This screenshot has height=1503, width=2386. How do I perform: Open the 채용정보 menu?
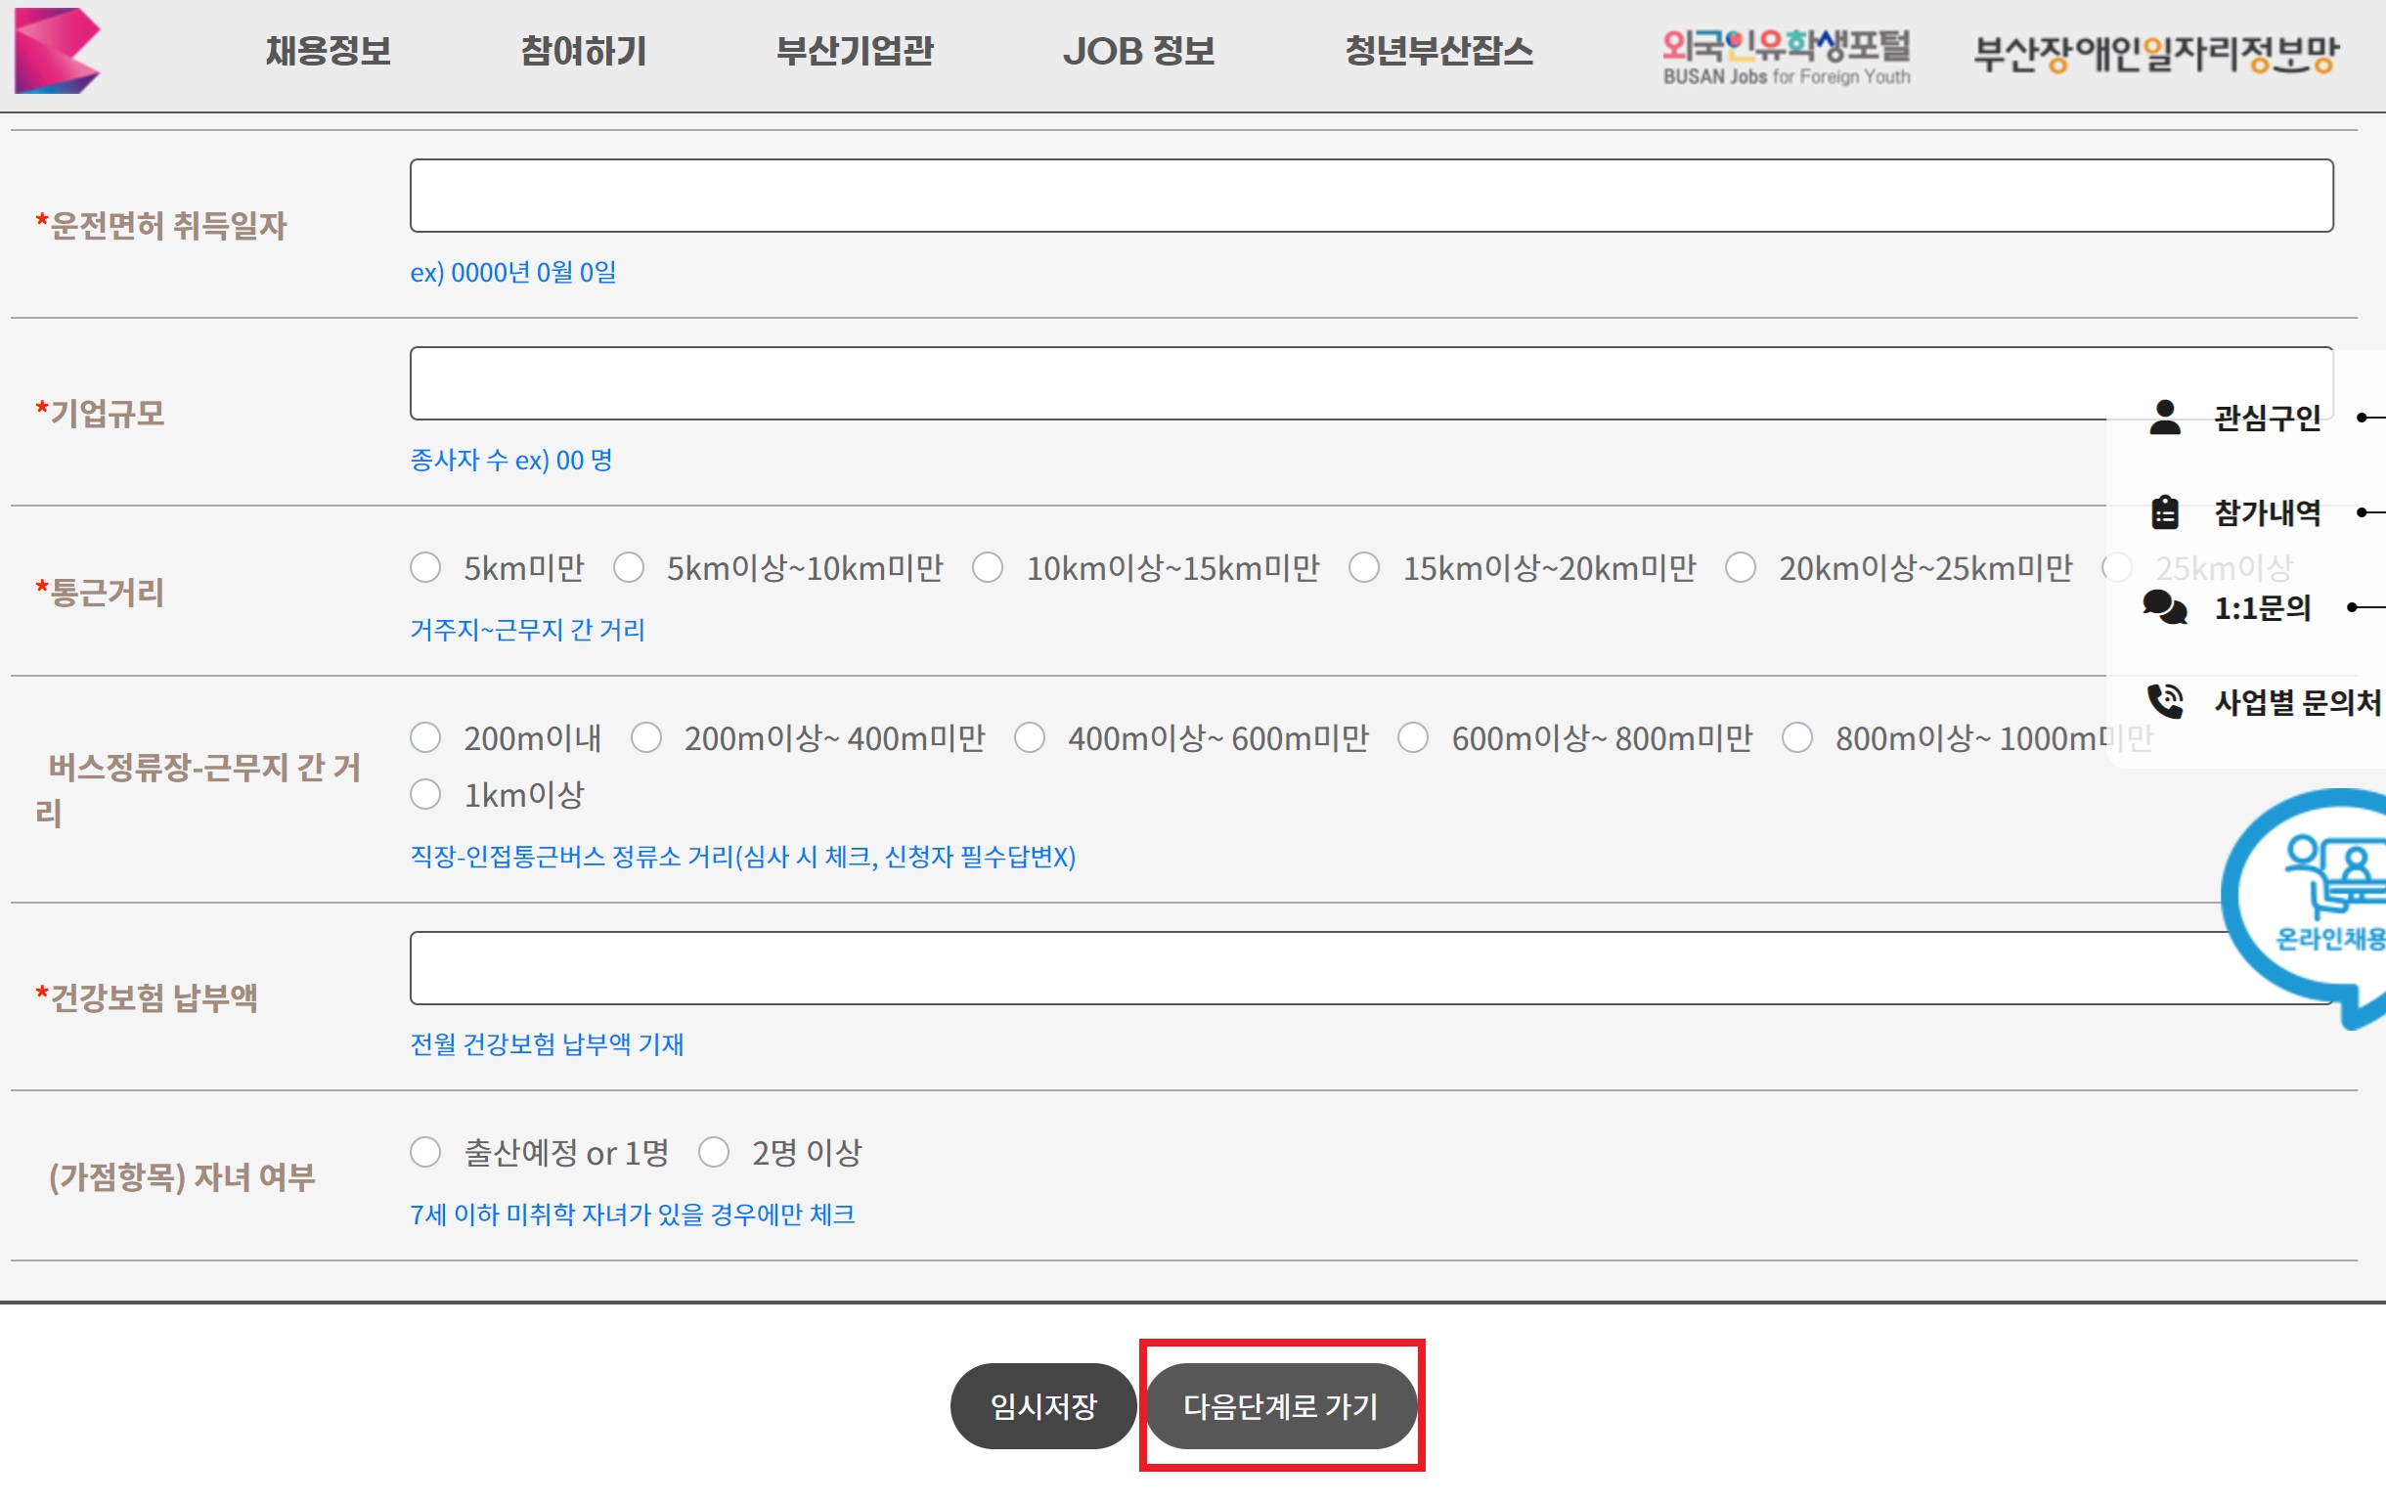[x=328, y=51]
